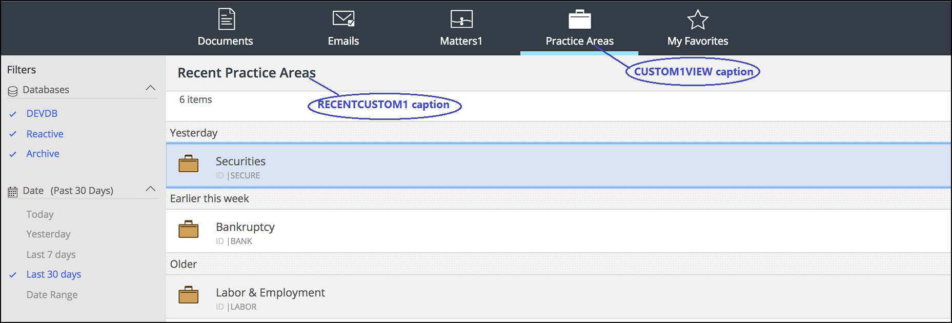Select the Date Range filter option
This screenshot has width=952, height=323.
[52, 295]
